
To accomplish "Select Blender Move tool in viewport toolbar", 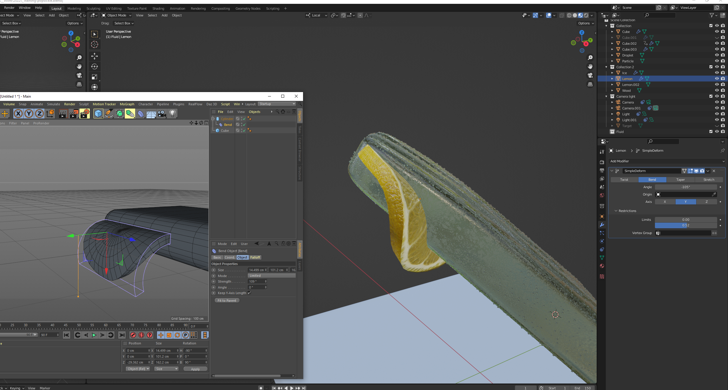I will (x=95, y=56).
